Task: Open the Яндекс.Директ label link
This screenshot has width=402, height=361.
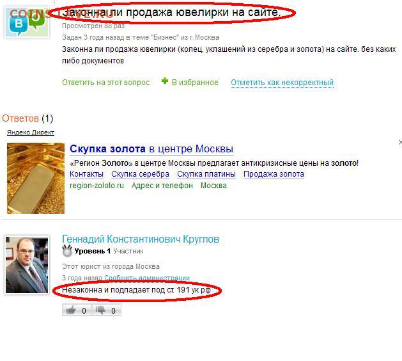Action: tap(31, 132)
